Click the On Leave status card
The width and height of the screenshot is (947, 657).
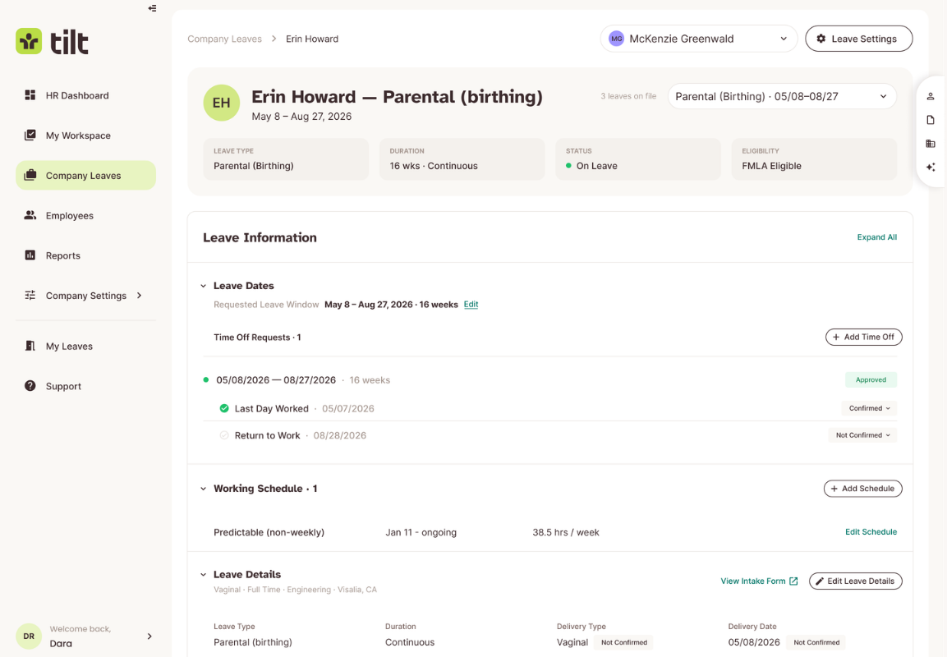click(638, 159)
